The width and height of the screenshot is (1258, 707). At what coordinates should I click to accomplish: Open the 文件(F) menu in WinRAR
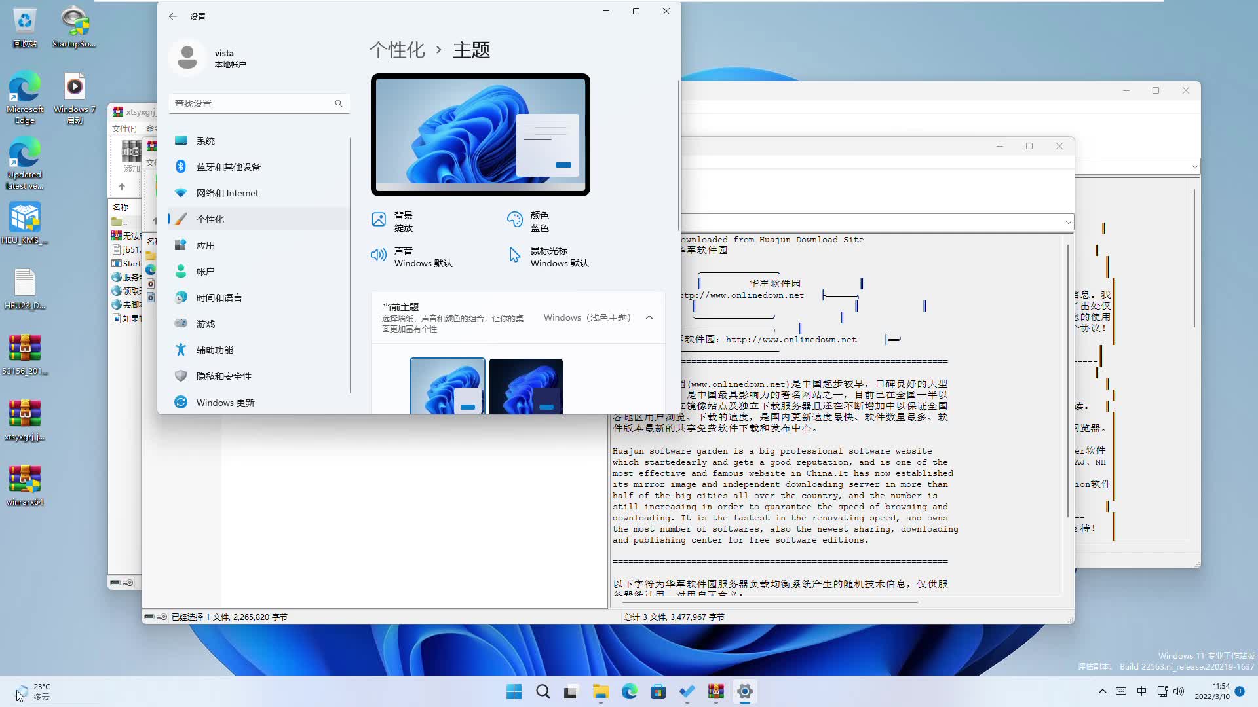[124, 128]
